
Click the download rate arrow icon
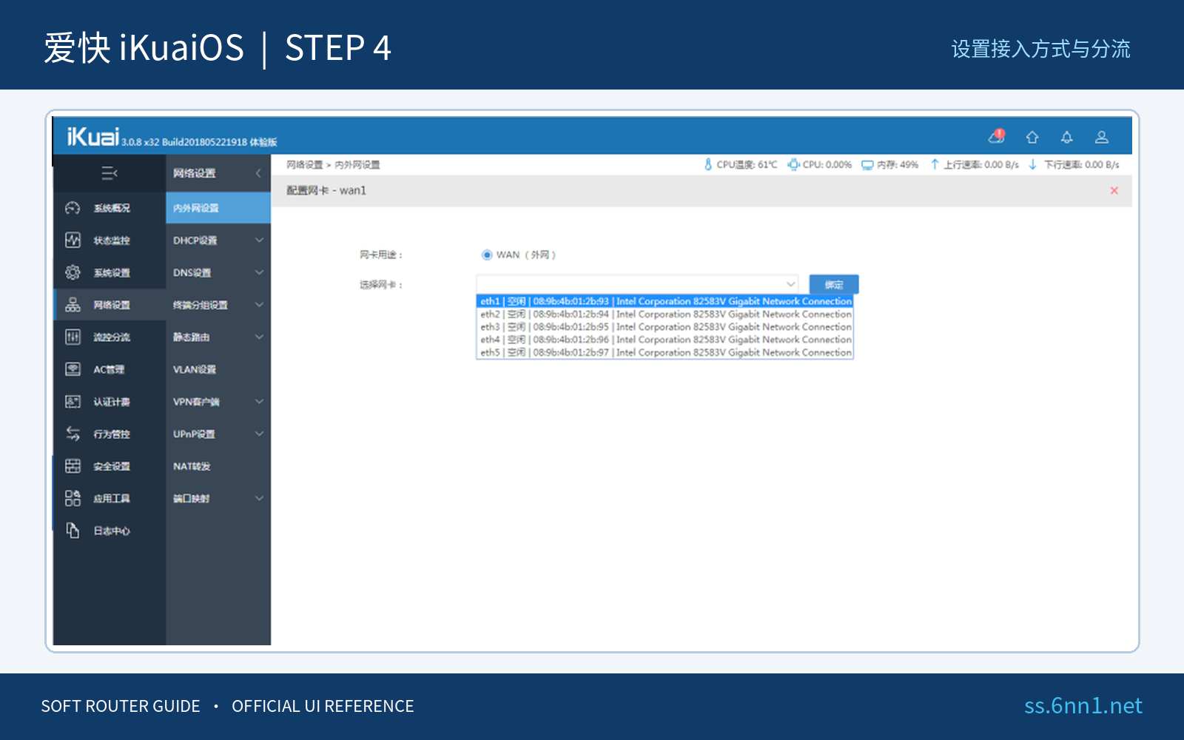[x=1032, y=164]
